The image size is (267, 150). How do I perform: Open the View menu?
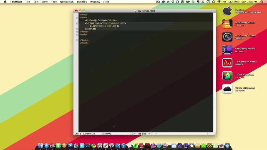pyautogui.click(x=45, y=2)
